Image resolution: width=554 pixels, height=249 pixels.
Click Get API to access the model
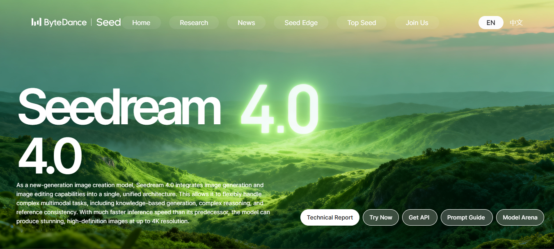419,217
